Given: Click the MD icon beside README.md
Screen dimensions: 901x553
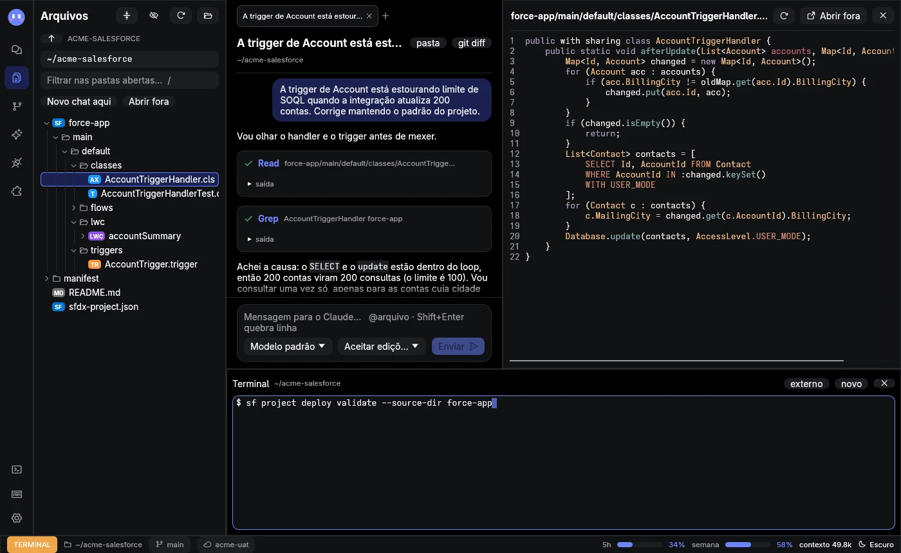Looking at the screenshot, I should pyautogui.click(x=59, y=293).
